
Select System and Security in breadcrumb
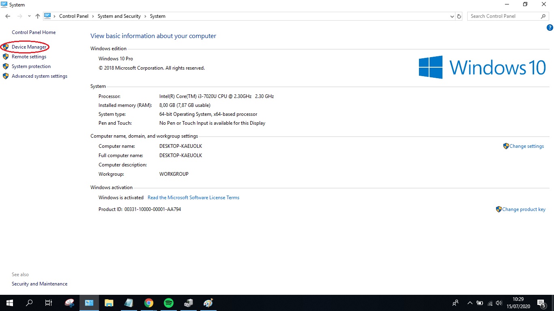[x=119, y=16]
